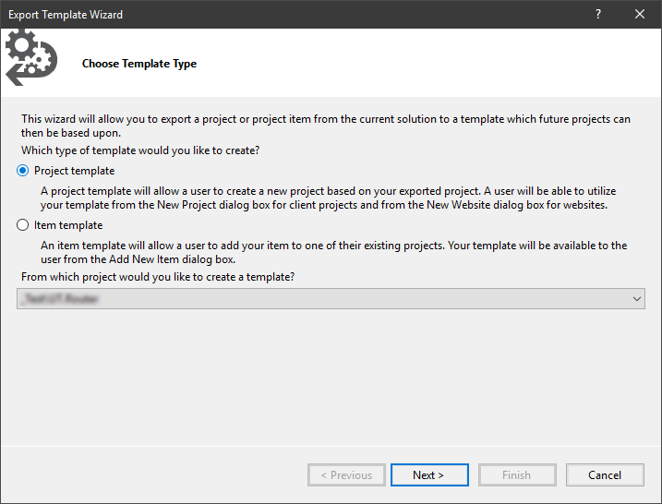The image size is (662, 504).
Task: Open the source project combo box
Action: [x=323, y=298]
